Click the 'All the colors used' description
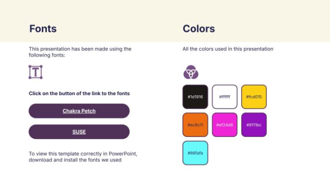The width and height of the screenshot is (330, 185). click(x=228, y=49)
